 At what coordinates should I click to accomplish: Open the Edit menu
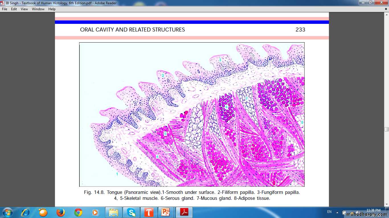(x=14, y=9)
